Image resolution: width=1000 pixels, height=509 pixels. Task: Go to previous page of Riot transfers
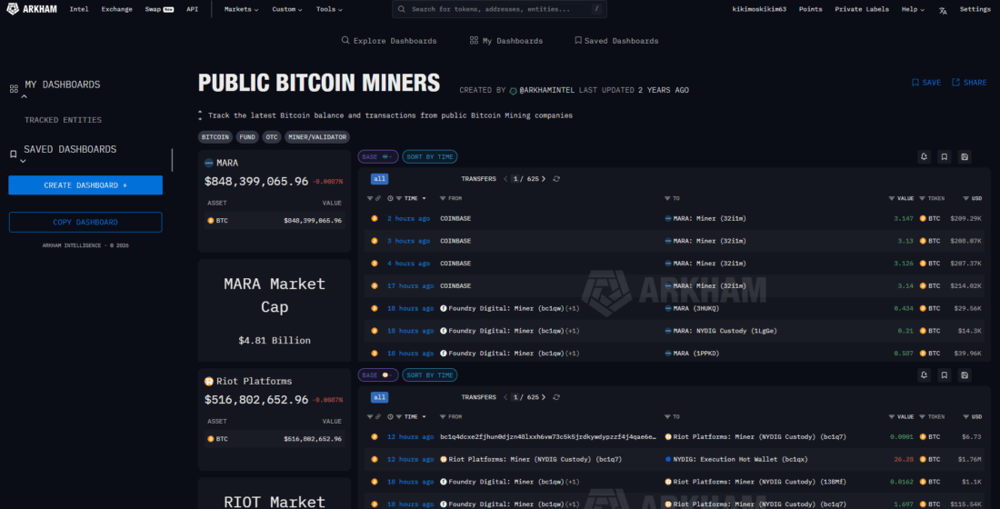[x=505, y=397]
